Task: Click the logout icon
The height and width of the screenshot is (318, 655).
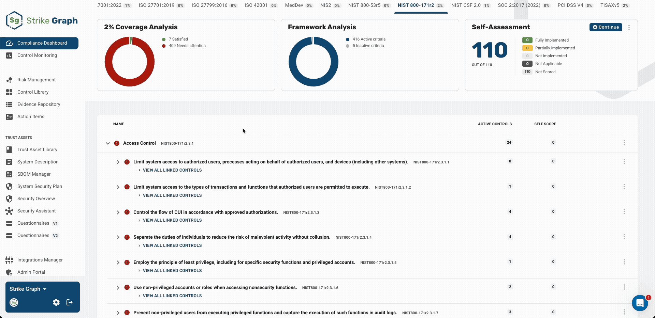Action: point(70,302)
